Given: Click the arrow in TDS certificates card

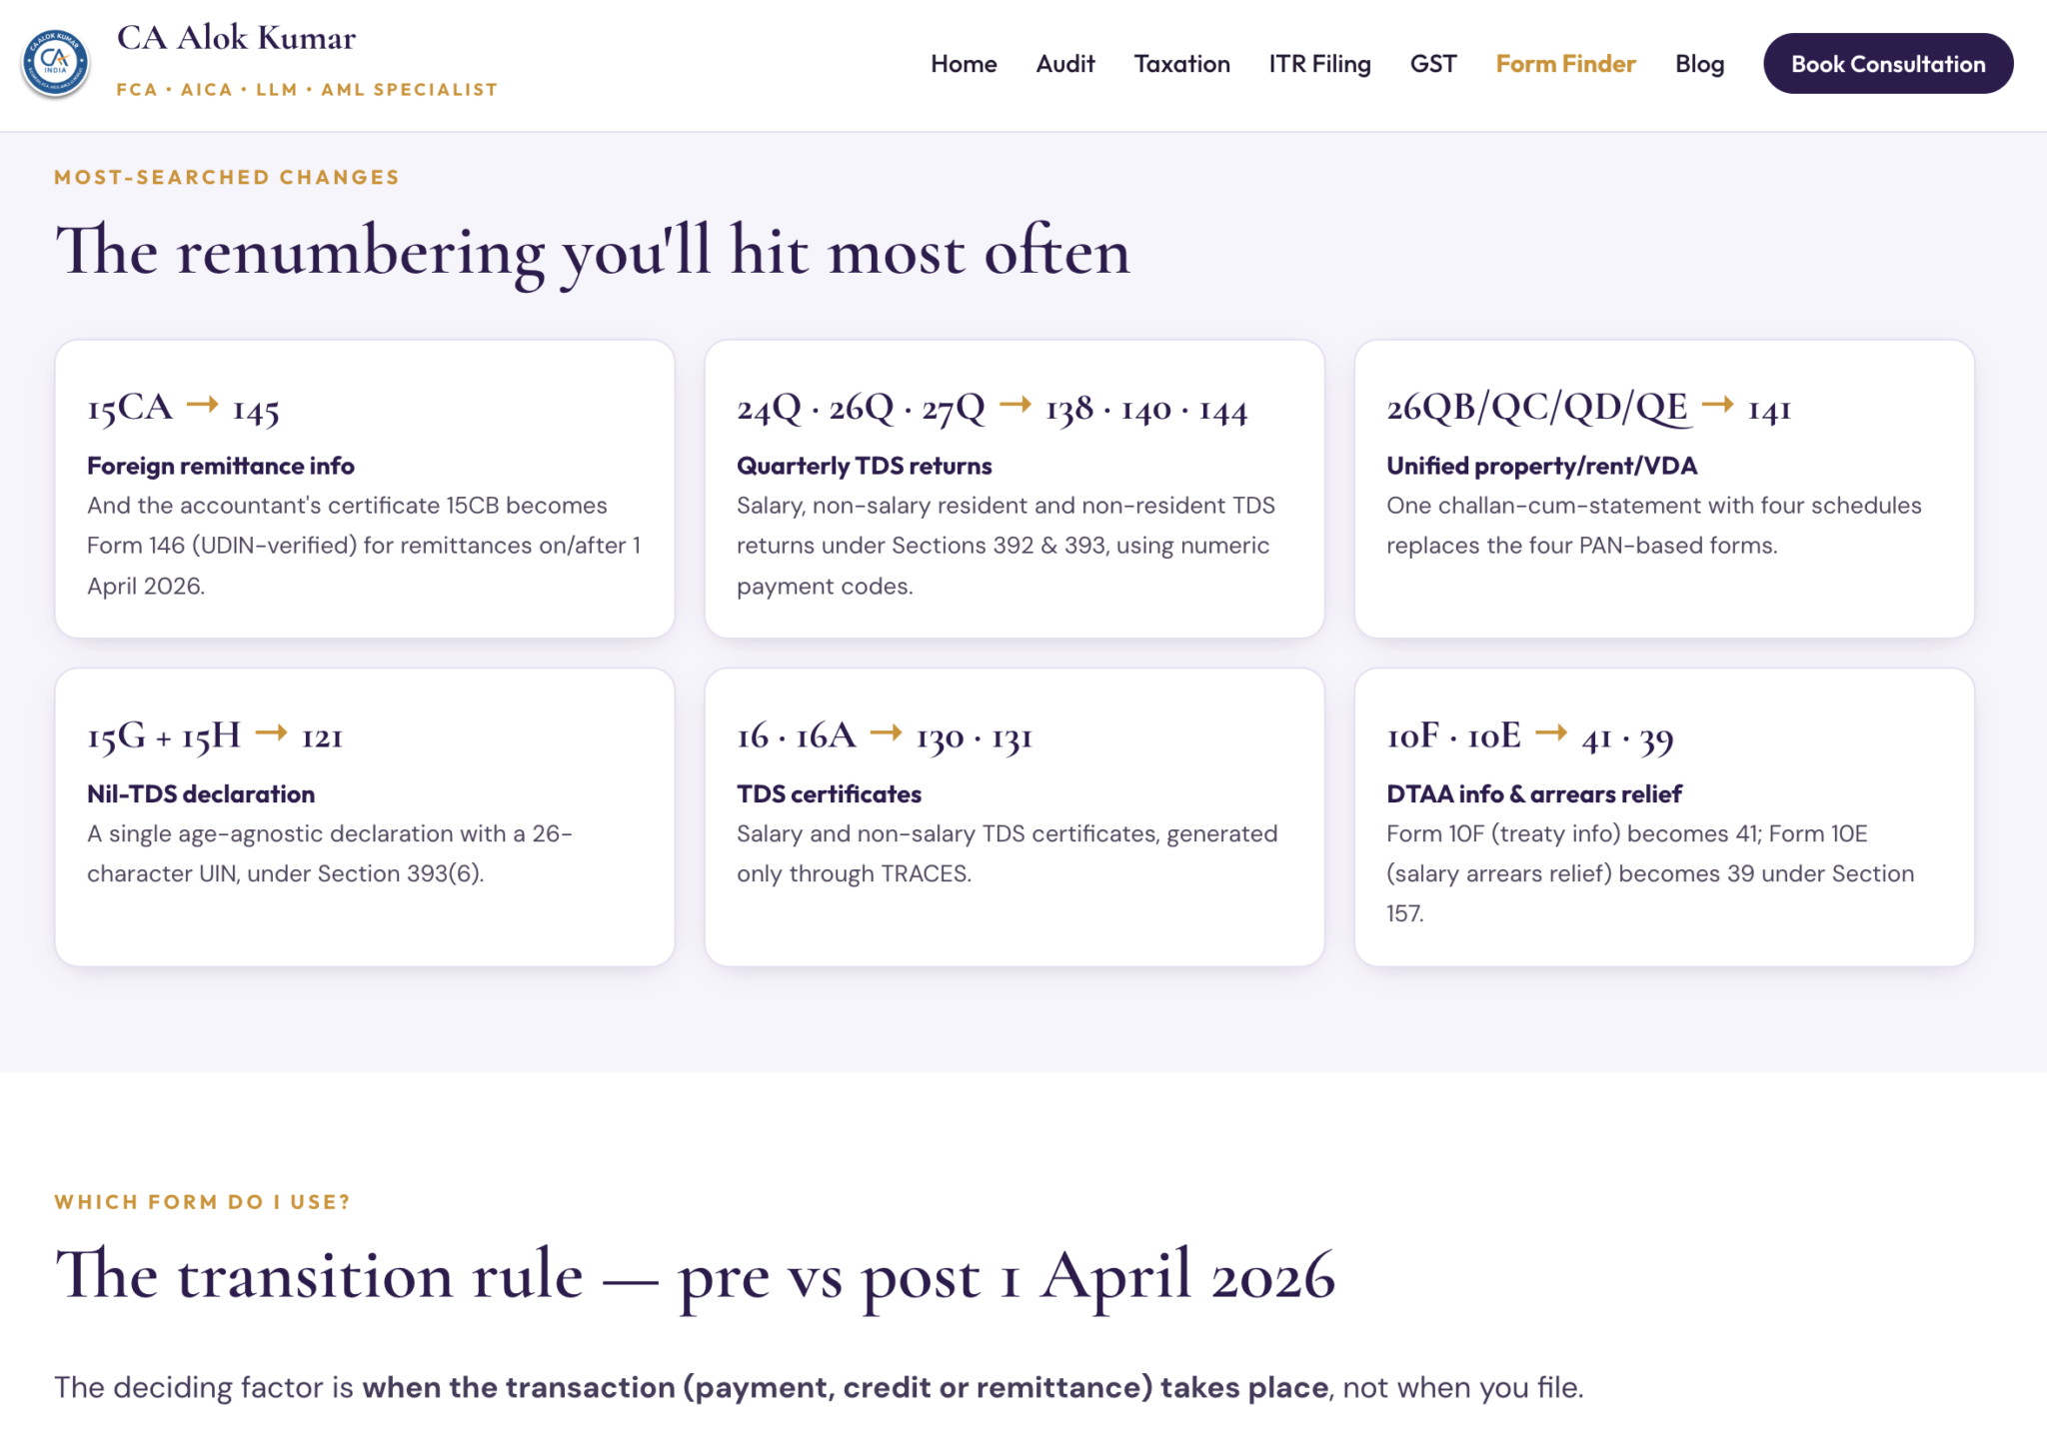Looking at the screenshot, I should [x=887, y=733].
